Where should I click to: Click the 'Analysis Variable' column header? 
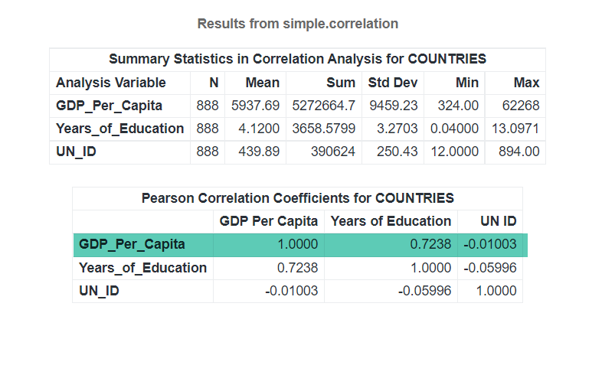coord(110,83)
